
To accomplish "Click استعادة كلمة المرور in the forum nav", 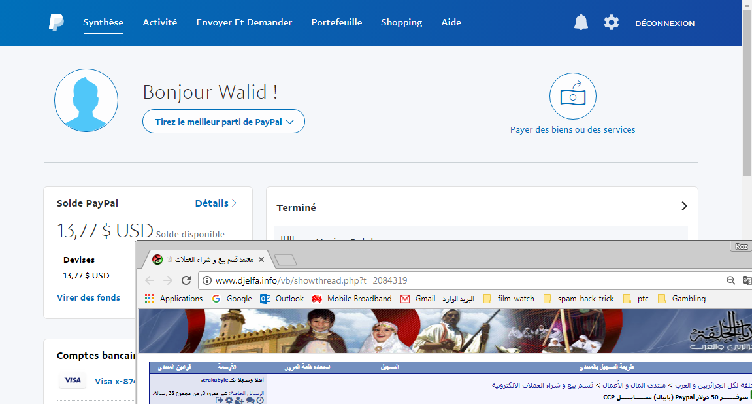I will [x=308, y=367].
